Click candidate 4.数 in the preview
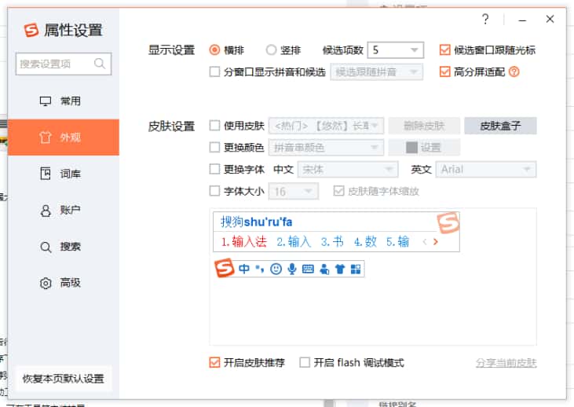Image resolution: width=574 pixels, height=407 pixels. pos(365,242)
